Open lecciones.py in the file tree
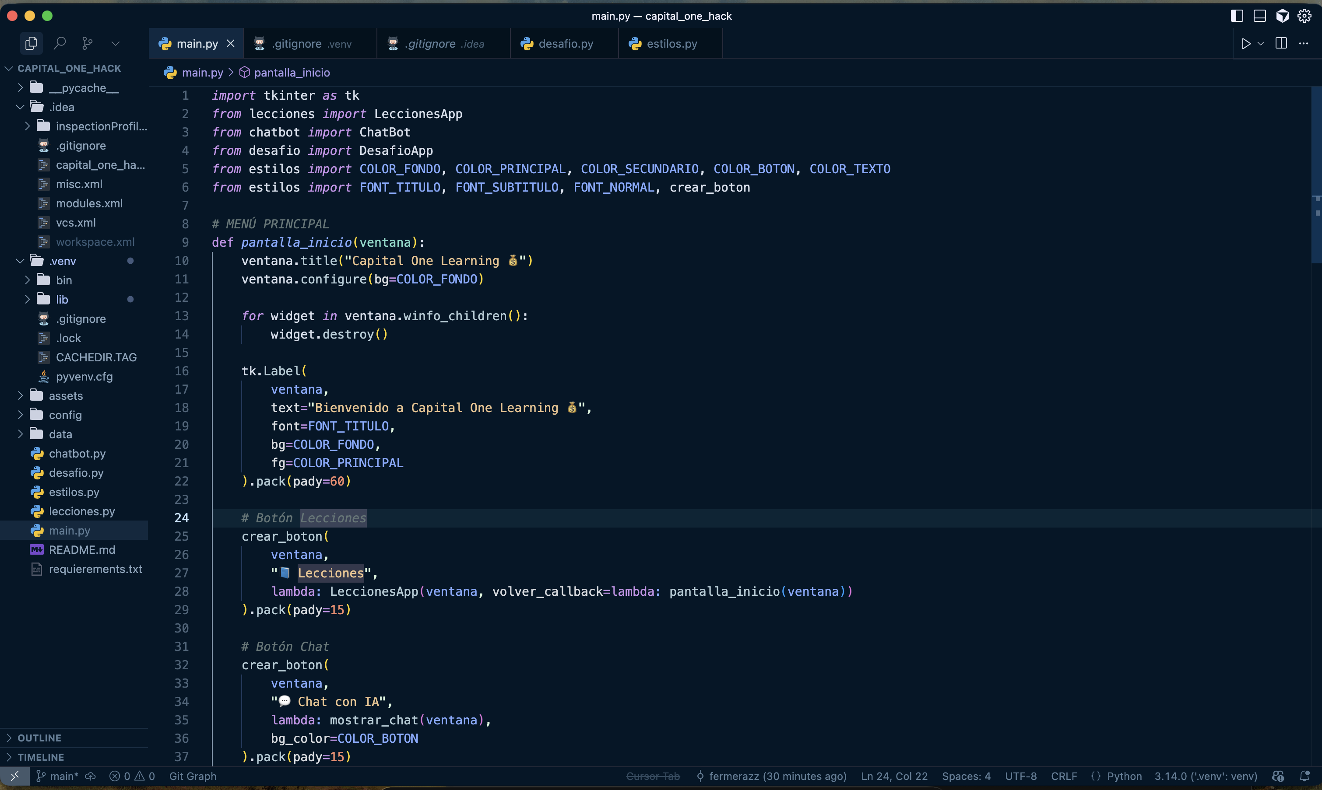 click(81, 511)
